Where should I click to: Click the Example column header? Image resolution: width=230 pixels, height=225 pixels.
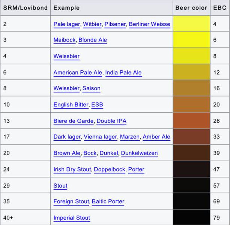pos(112,8)
